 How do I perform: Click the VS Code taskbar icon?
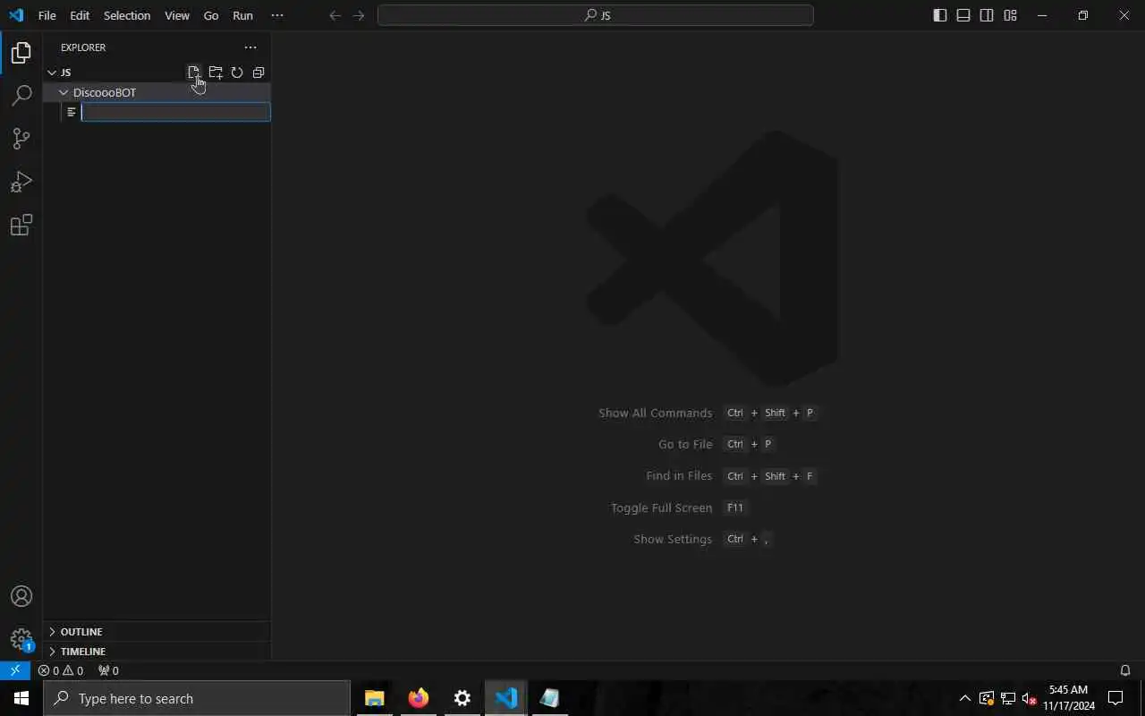(x=505, y=698)
